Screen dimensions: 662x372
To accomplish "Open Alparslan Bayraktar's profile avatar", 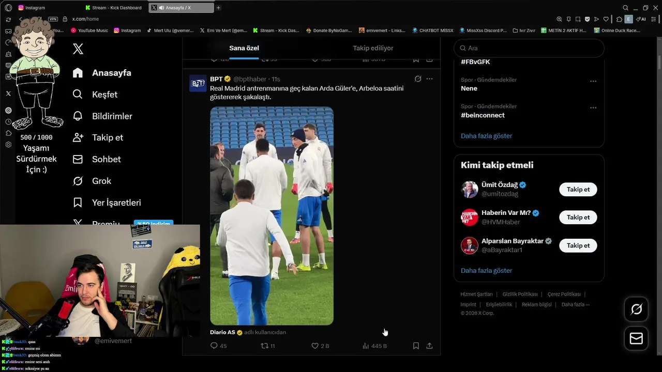I will pos(470,245).
